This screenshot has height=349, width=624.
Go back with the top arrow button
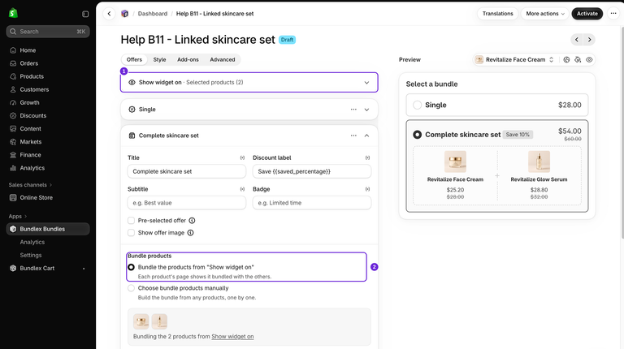click(x=109, y=14)
